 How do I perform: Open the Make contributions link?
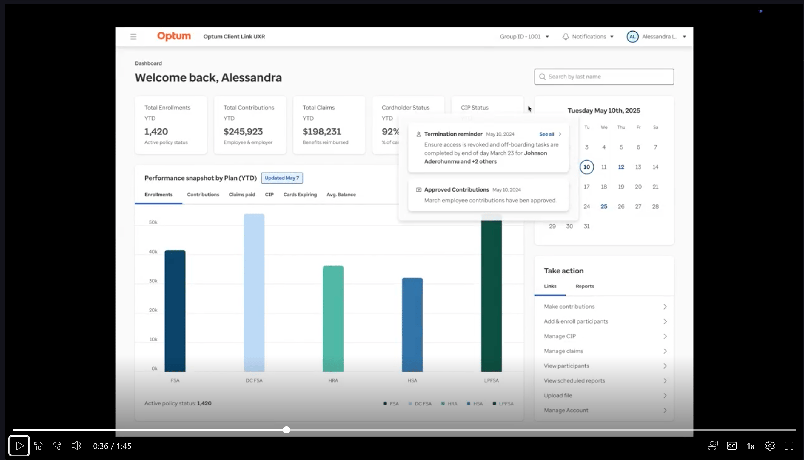(x=569, y=307)
